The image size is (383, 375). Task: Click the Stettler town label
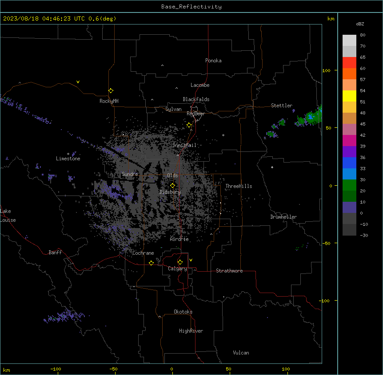(x=282, y=106)
